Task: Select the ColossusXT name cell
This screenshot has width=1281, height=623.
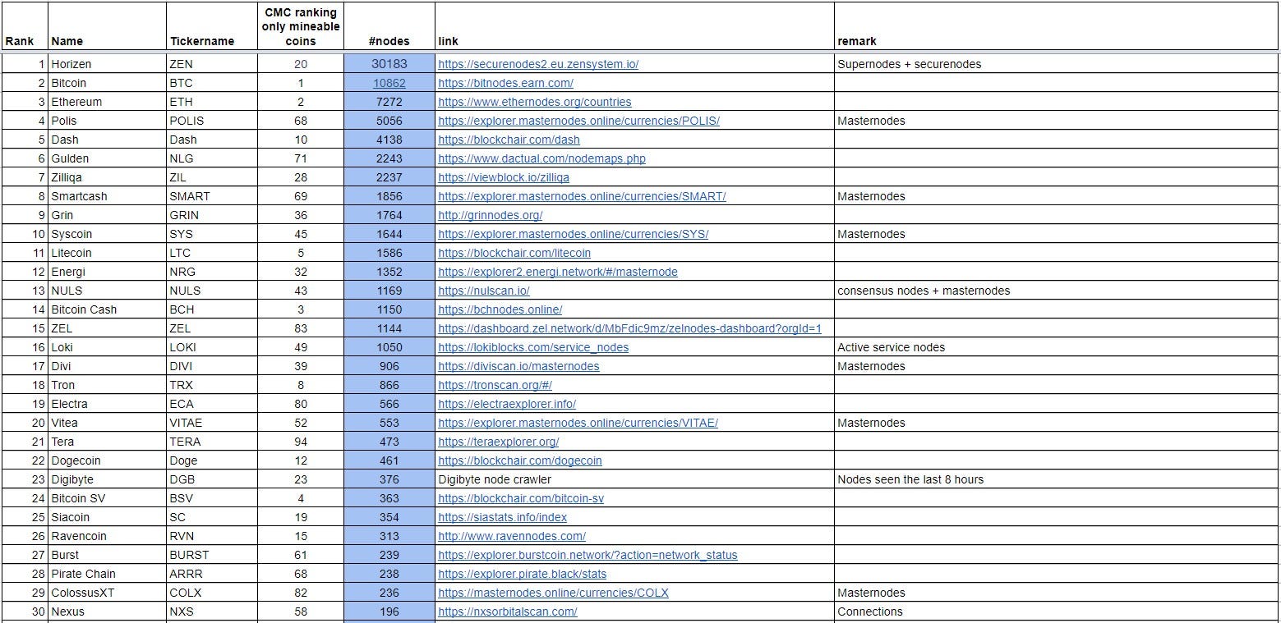Action: [x=108, y=593]
